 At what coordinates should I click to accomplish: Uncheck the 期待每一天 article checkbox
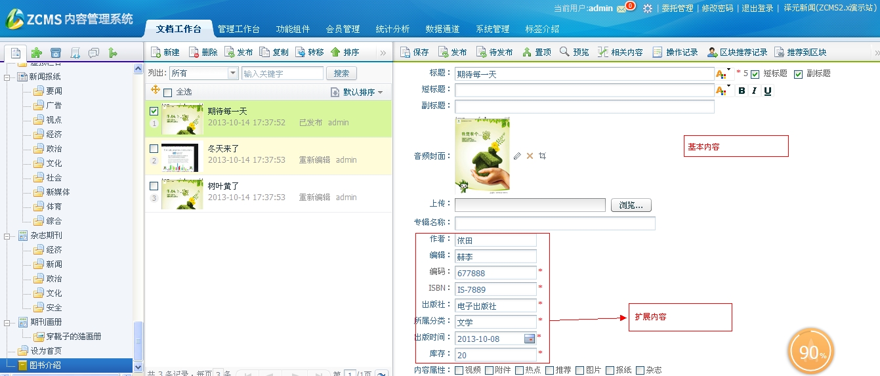pyautogui.click(x=154, y=112)
